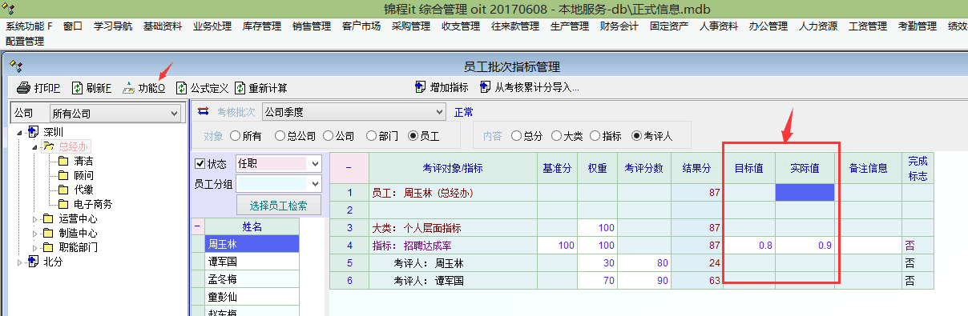The width and height of the screenshot is (968, 316).
Task: Open the 财务会计 menu
Action: [x=619, y=26]
